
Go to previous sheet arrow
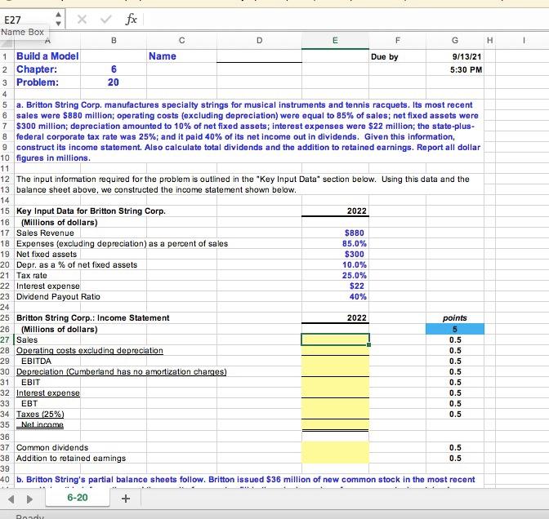(x=11, y=499)
